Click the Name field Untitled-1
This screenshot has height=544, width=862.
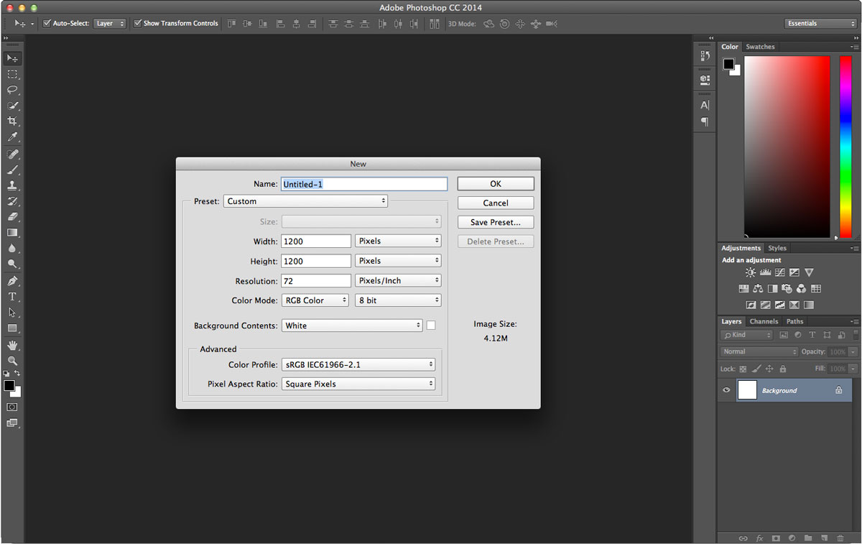[364, 184]
